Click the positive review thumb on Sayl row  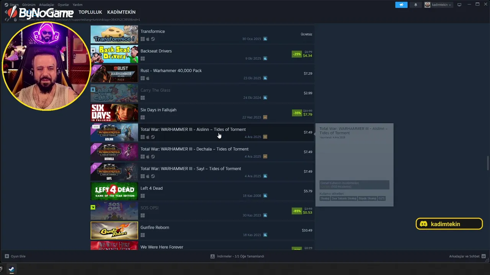pos(265,176)
